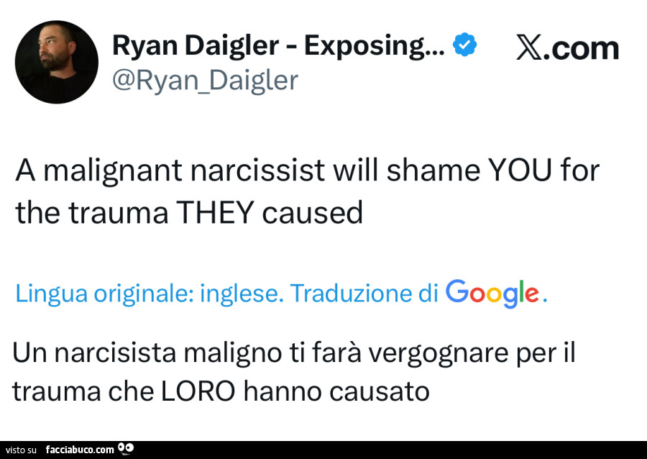Click the round profile avatar photo
The height and width of the screenshot is (459, 647).
[x=57, y=62]
